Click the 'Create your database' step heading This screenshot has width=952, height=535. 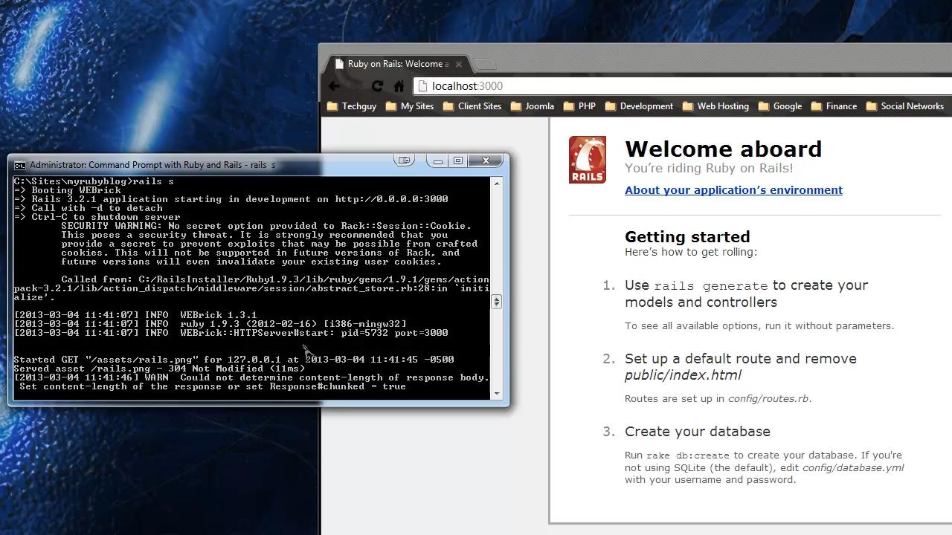(698, 432)
